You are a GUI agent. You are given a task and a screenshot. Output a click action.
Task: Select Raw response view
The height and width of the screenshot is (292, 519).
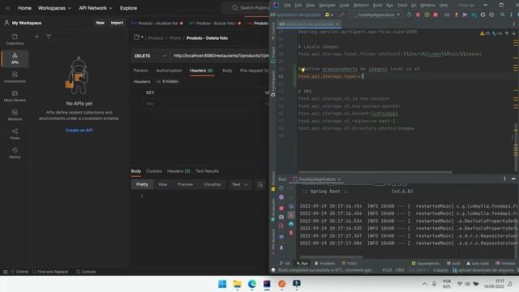(x=163, y=184)
